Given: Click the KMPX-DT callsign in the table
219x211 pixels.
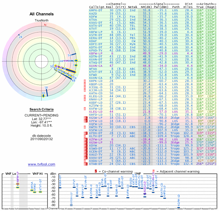Looking at the screenshot, I should (x=97, y=10).
